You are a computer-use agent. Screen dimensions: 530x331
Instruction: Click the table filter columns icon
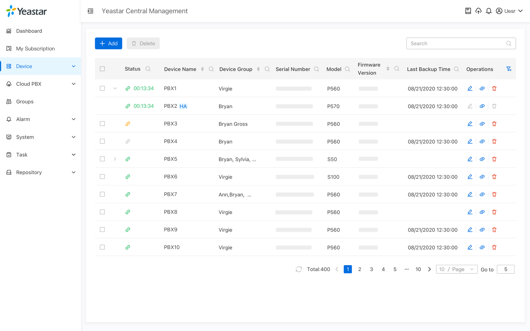(509, 69)
